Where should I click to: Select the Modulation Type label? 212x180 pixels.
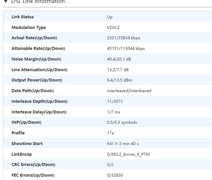point(29,28)
